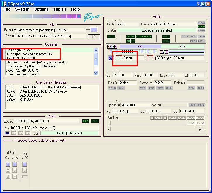Click the H264 indicator
Screen dimensions: 212x193
point(201,30)
